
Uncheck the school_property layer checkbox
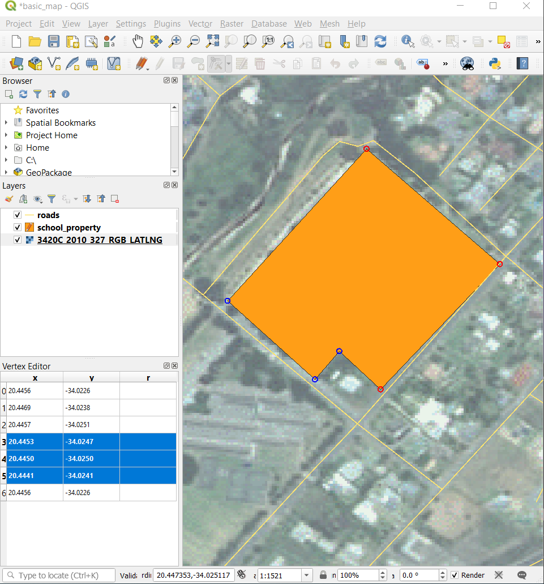17,228
